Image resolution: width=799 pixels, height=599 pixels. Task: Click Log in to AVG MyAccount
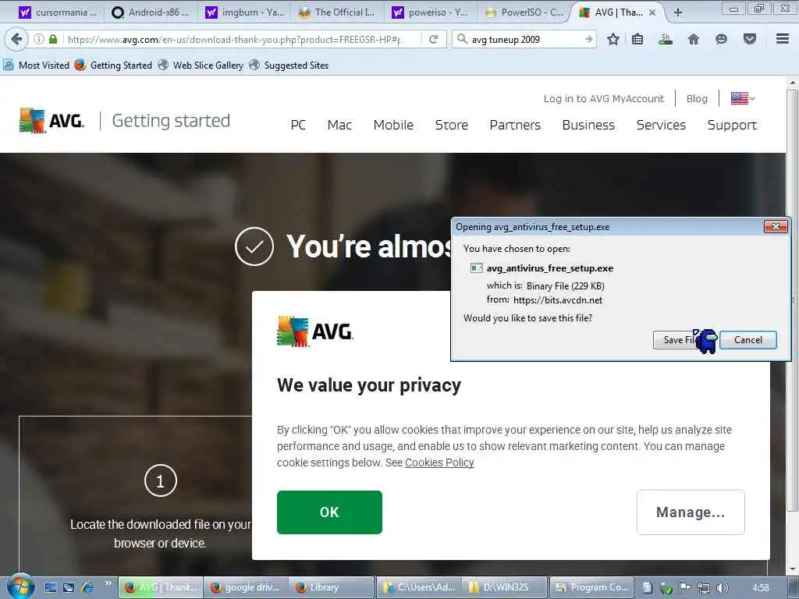click(603, 98)
